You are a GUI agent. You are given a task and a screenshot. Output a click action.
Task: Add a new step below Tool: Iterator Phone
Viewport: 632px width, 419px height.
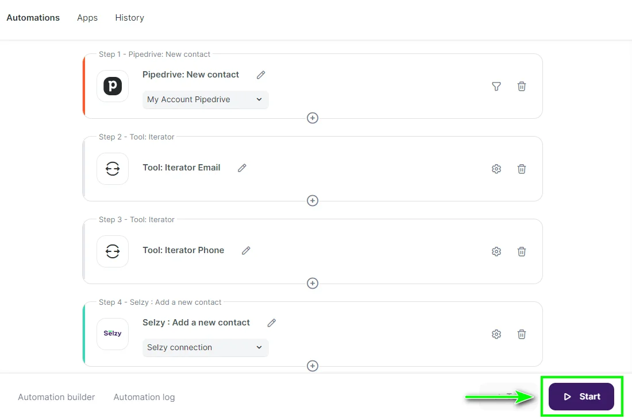click(x=312, y=283)
